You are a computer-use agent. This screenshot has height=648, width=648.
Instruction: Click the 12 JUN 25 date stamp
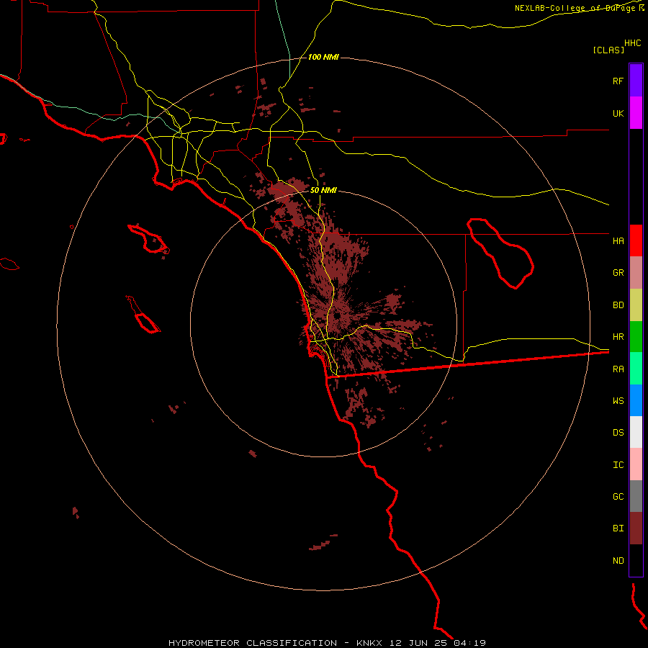[418, 643]
